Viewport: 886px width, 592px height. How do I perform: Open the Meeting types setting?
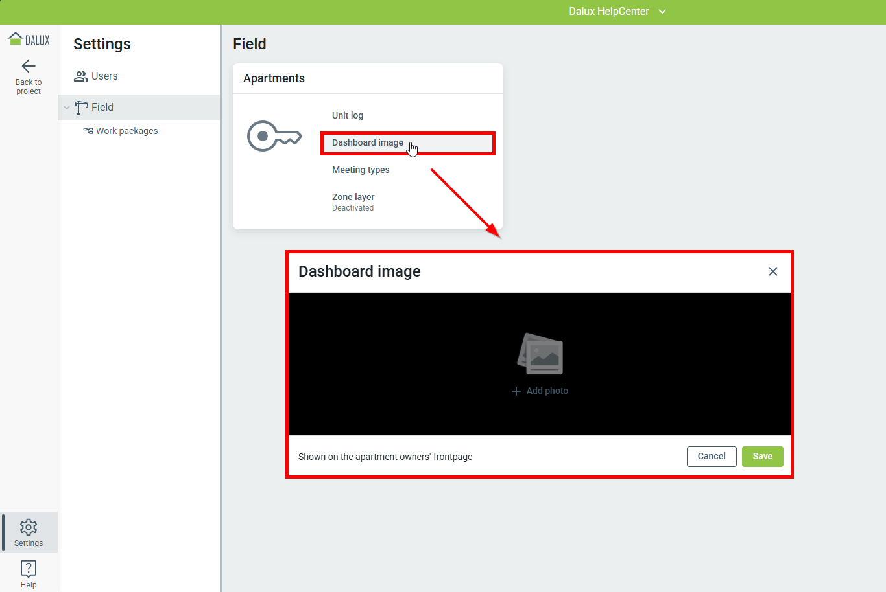point(361,170)
